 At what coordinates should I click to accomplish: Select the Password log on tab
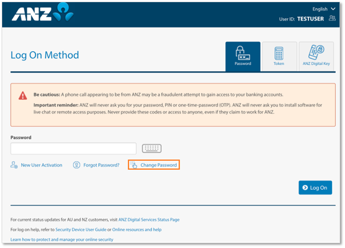(243, 57)
